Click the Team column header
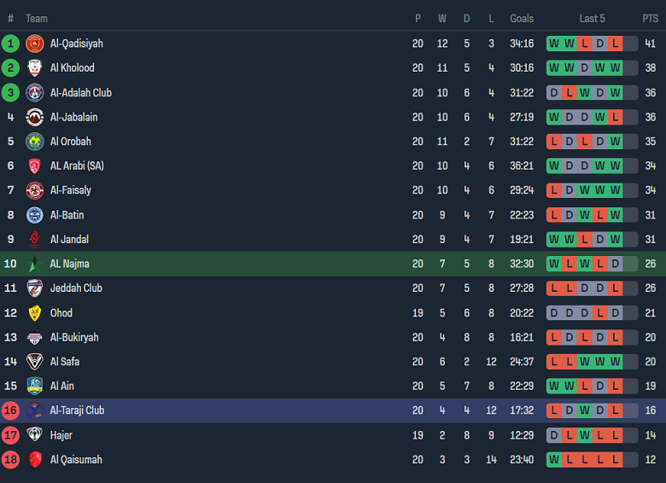Screen dimensions: 666x483 point(37,19)
